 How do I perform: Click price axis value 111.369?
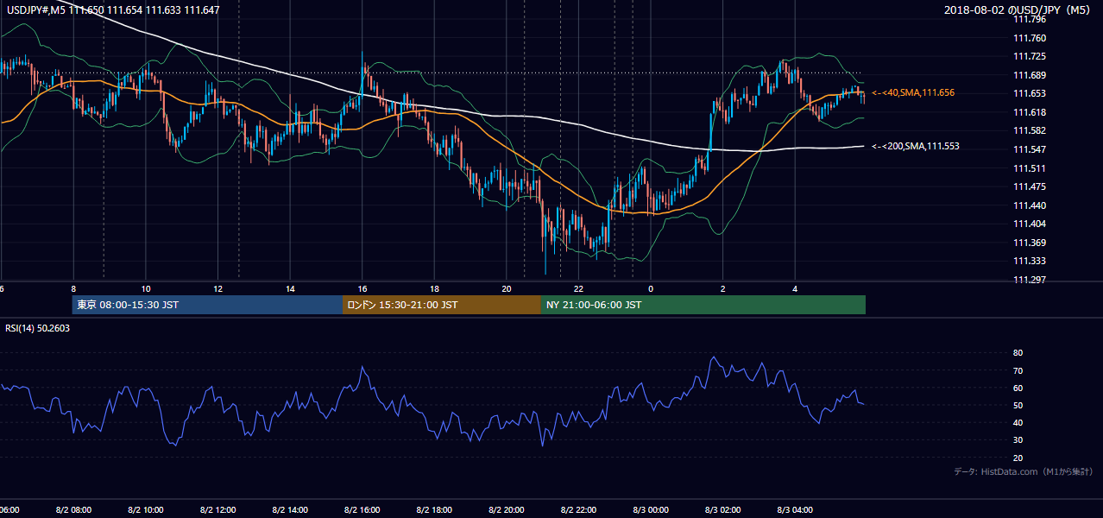(1029, 243)
